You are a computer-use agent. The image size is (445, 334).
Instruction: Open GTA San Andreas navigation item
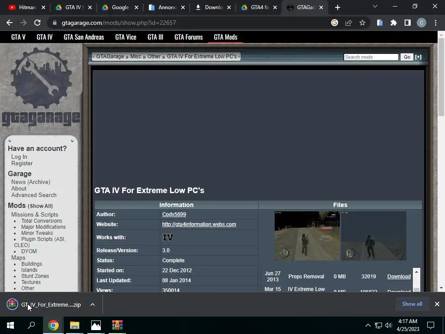point(84,37)
